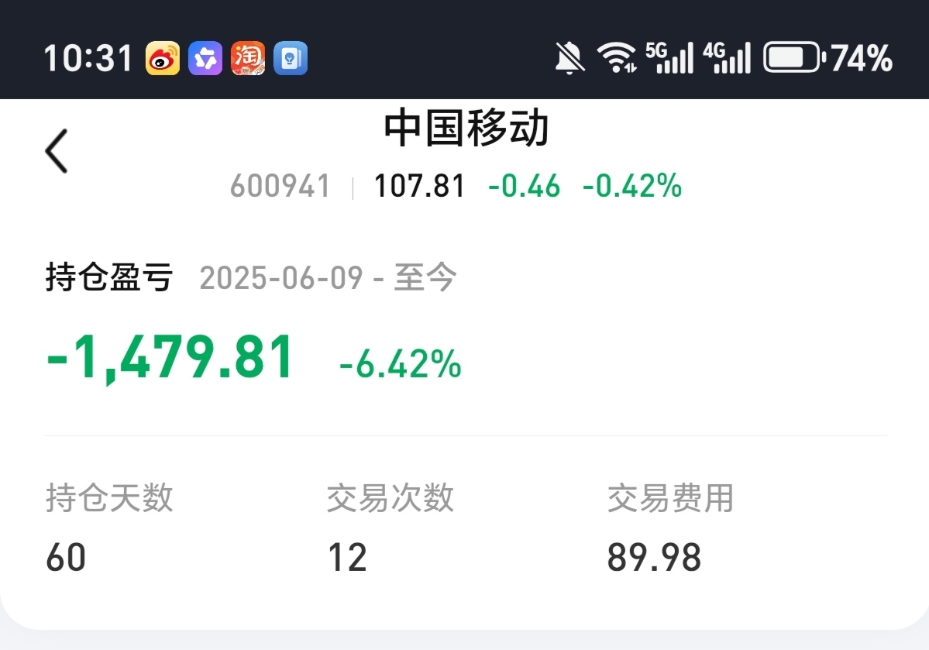The width and height of the screenshot is (929, 650).
Task: Tap the 持仓盈亏 label
Action: [x=109, y=277]
